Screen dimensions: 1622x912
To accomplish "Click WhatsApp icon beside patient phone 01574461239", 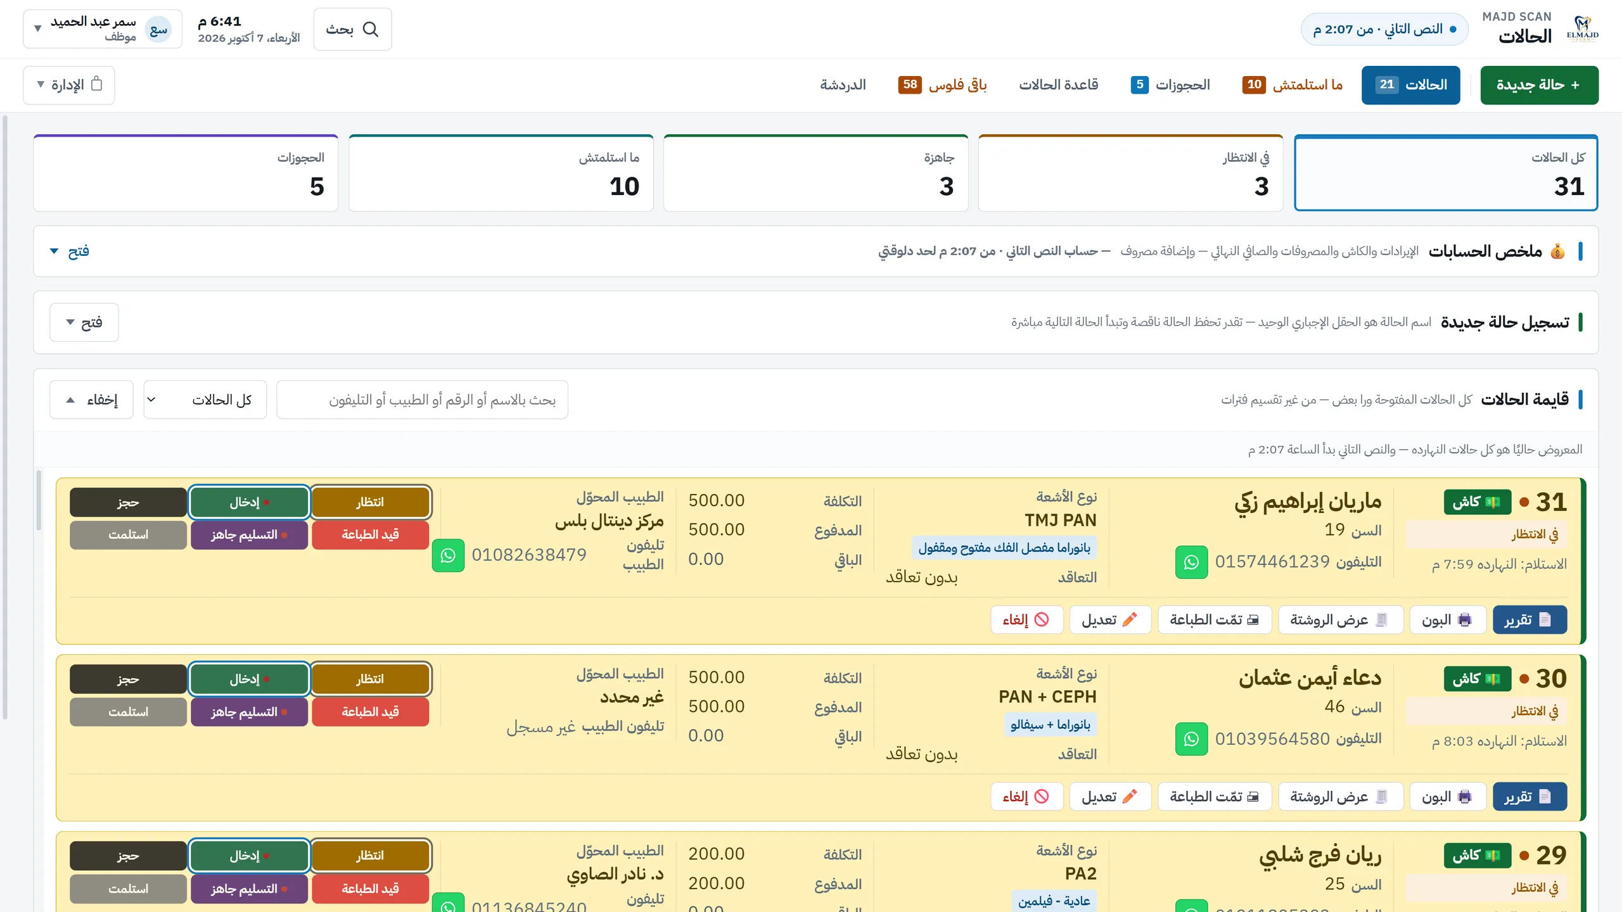I will pyautogui.click(x=1191, y=562).
